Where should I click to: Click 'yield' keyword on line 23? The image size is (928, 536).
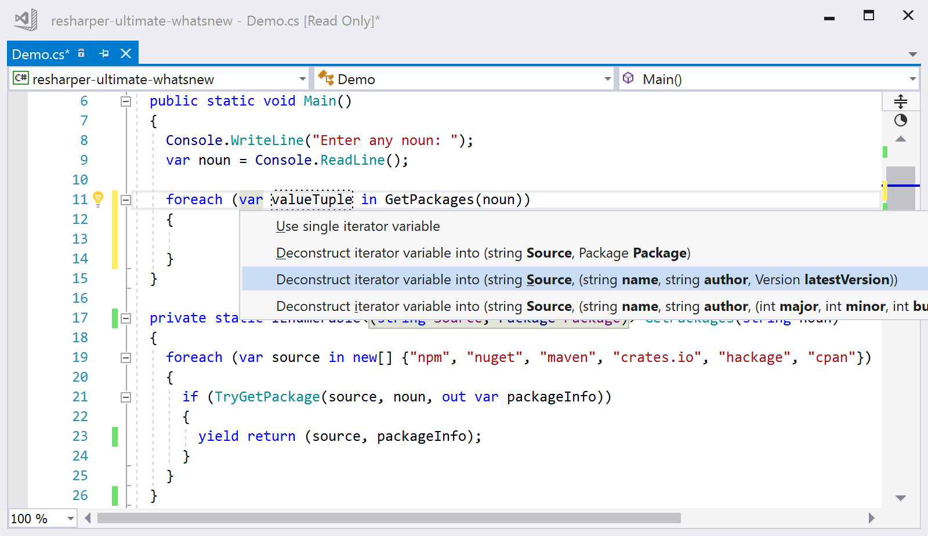tap(218, 436)
